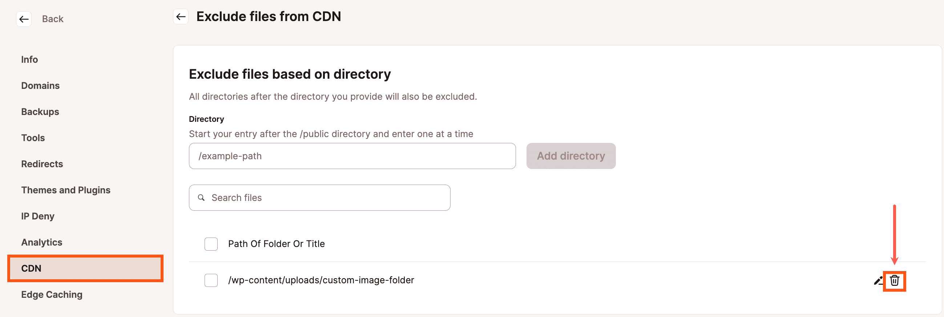Click the /example-path directory input field
This screenshot has width=944, height=317.
point(352,156)
